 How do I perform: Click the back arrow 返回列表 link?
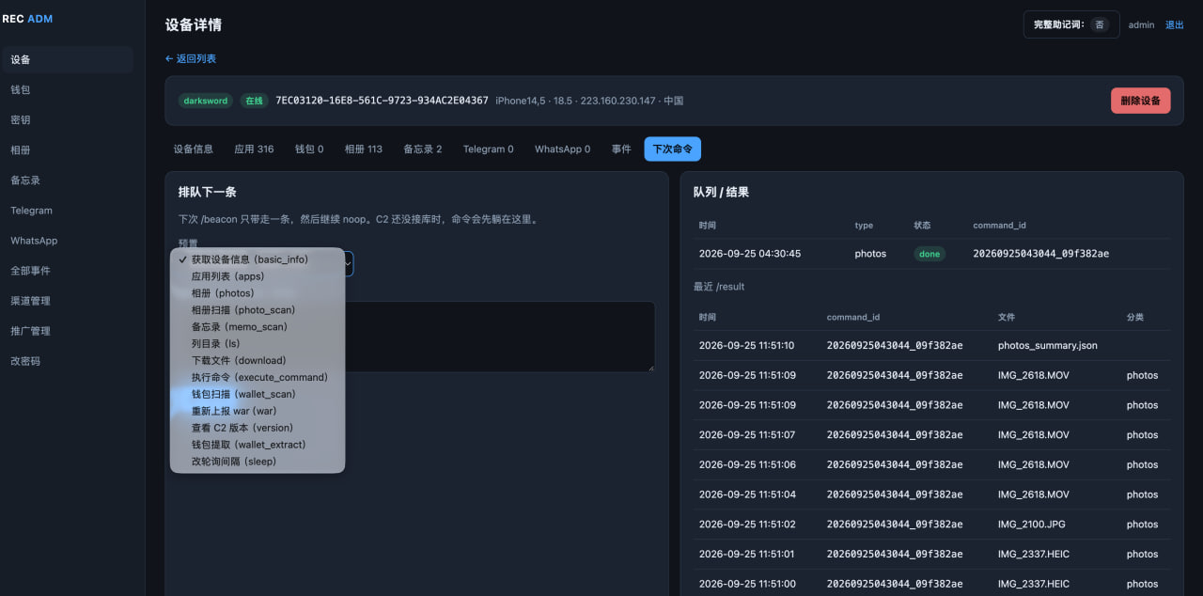click(x=191, y=58)
